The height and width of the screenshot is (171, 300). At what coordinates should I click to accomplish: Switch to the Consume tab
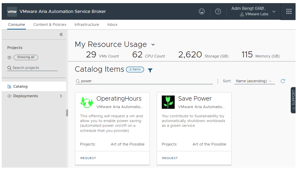[x=16, y=24]
